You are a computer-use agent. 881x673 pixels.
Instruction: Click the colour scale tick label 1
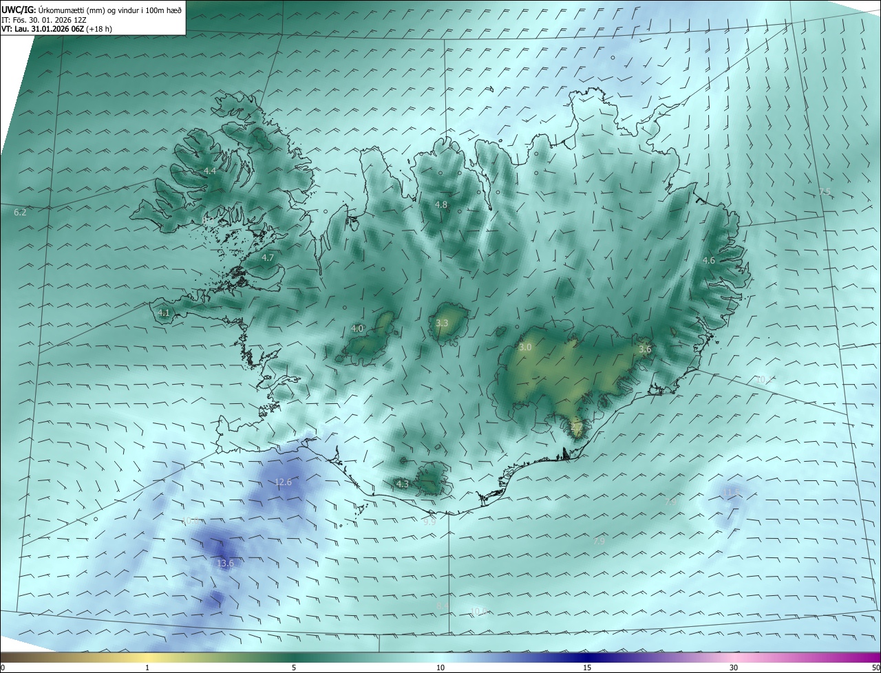148,667
